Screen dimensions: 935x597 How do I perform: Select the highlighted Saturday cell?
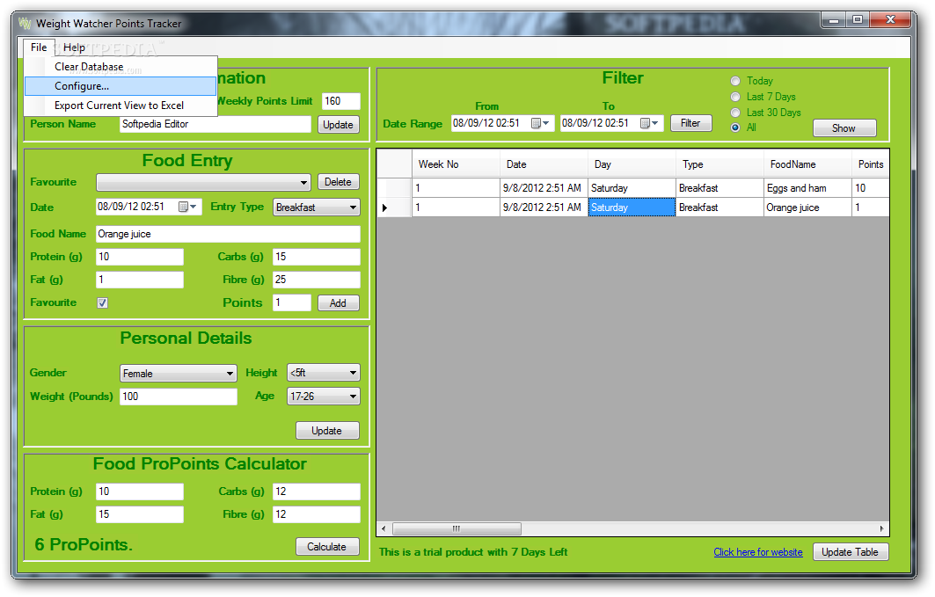[x=632, y=207]
